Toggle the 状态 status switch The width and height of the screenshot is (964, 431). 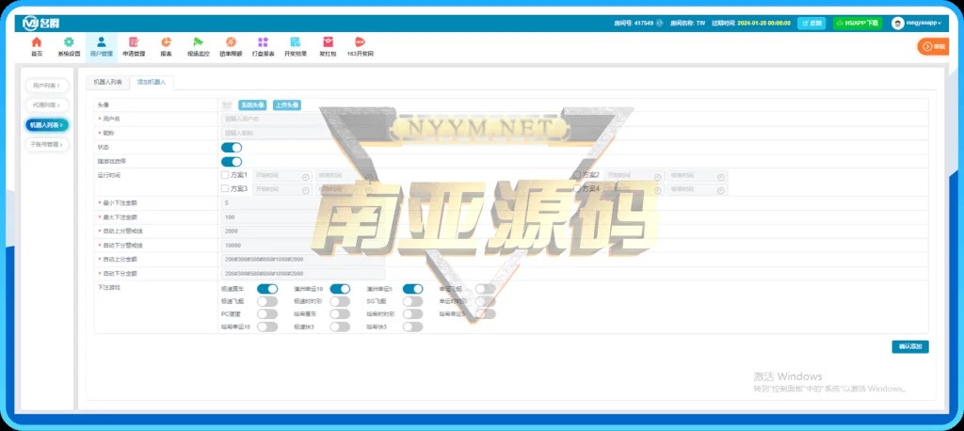tap(232, 147)
